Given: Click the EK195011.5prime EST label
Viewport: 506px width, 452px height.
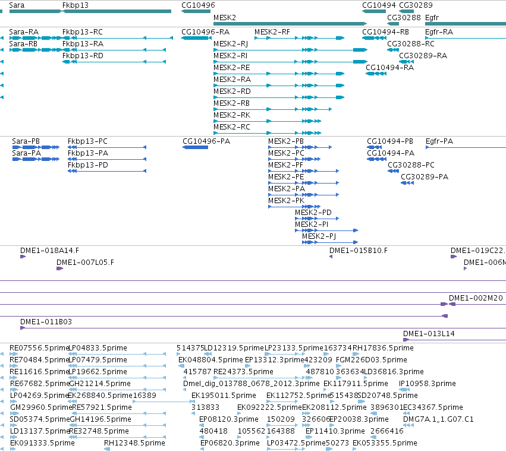Looking at the screenshot, I should click(224, 396).
